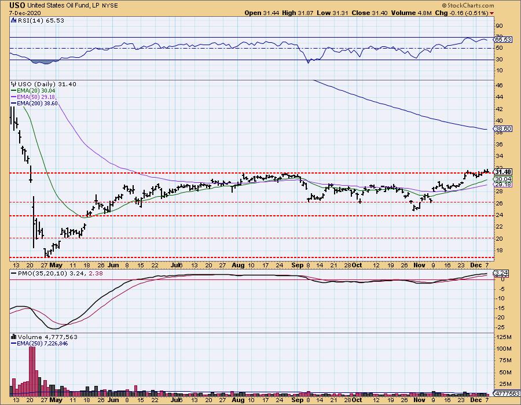Click the 4777563 volume tag on axis

(507, 393)
